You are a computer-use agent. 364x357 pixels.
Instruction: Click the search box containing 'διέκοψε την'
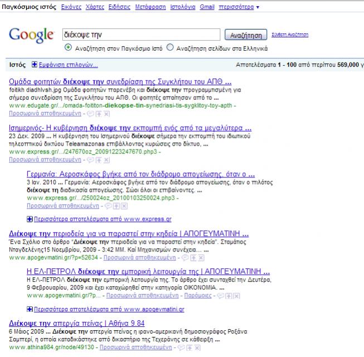click(x=141, y=35)
